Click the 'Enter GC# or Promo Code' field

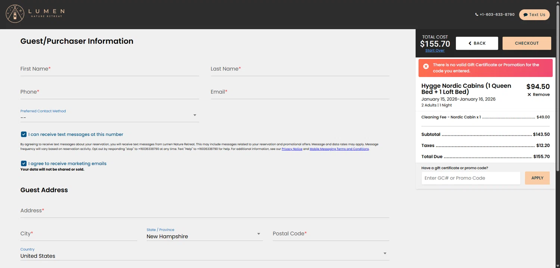coord(471,178)
